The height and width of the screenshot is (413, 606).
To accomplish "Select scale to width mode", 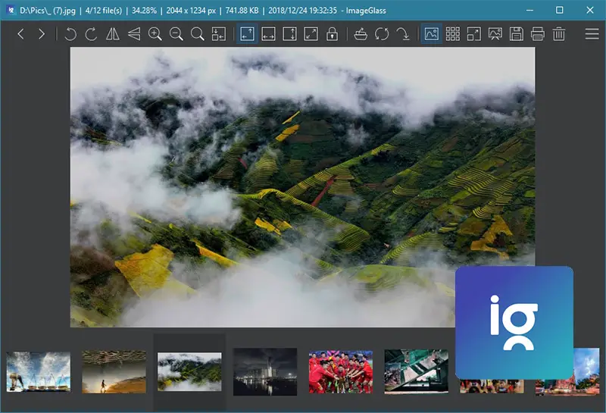I will [x=269, y=34].
